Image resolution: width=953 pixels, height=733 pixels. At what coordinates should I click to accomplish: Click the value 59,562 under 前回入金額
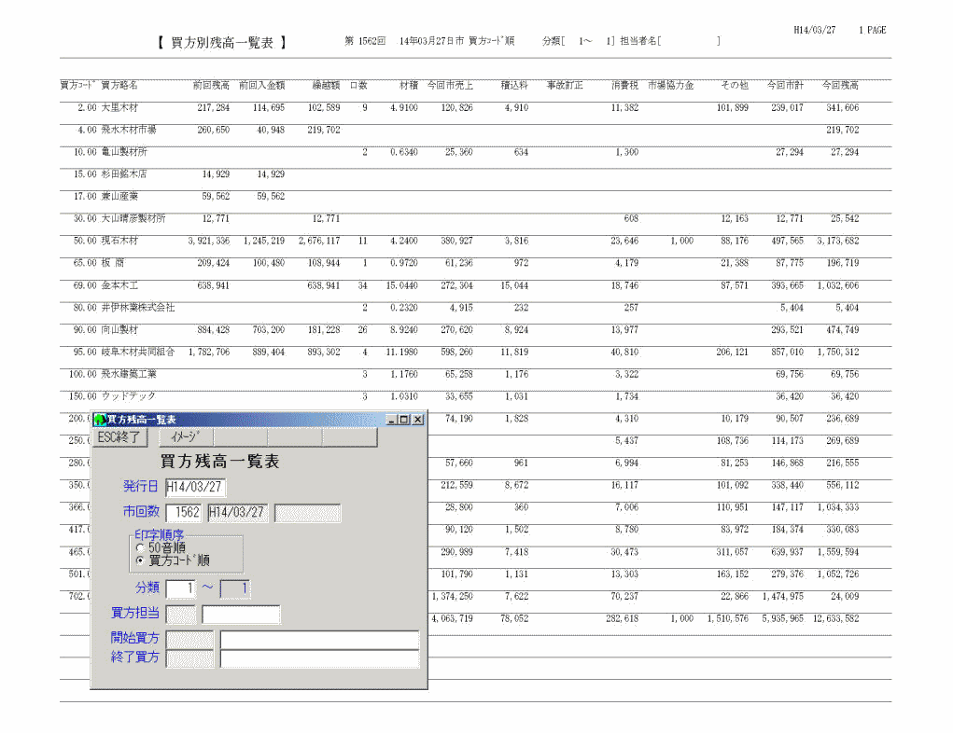(271, 197)
